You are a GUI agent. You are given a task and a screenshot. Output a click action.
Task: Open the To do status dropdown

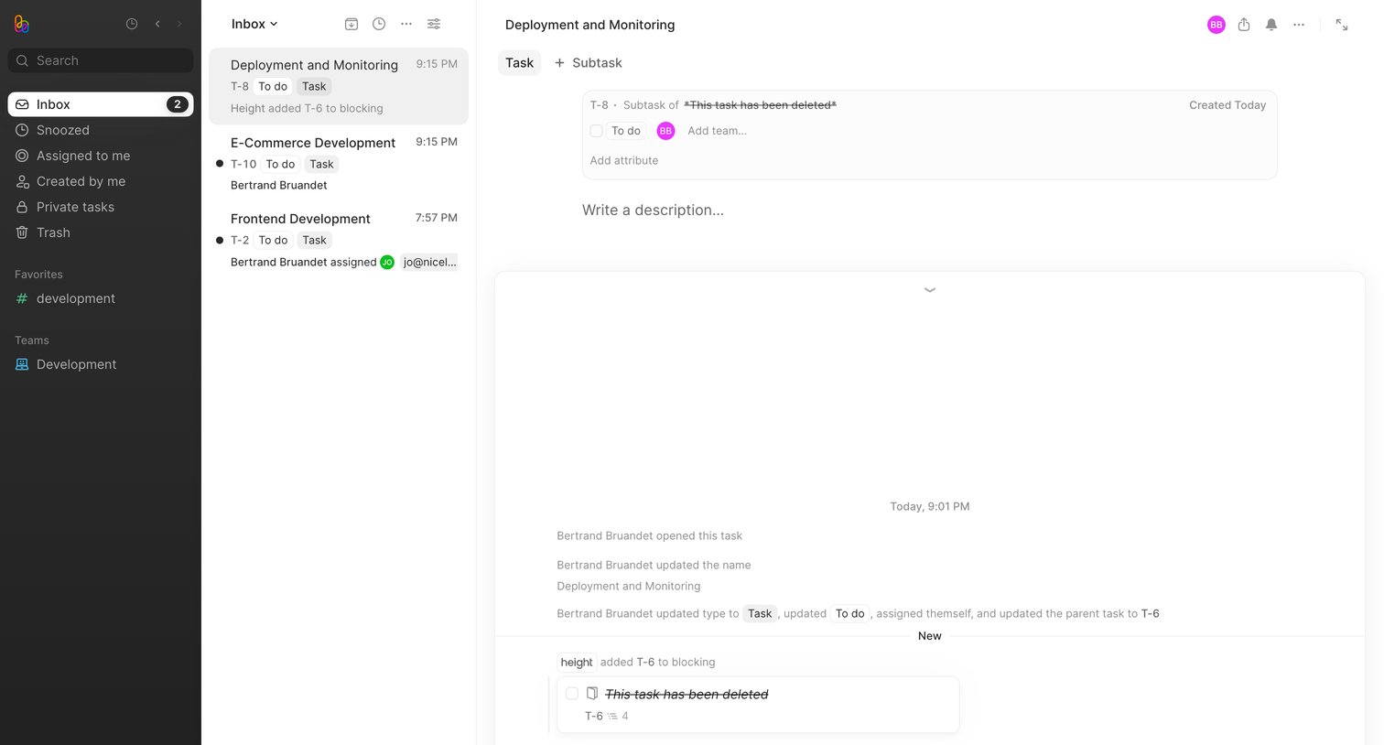pos(626,131)
